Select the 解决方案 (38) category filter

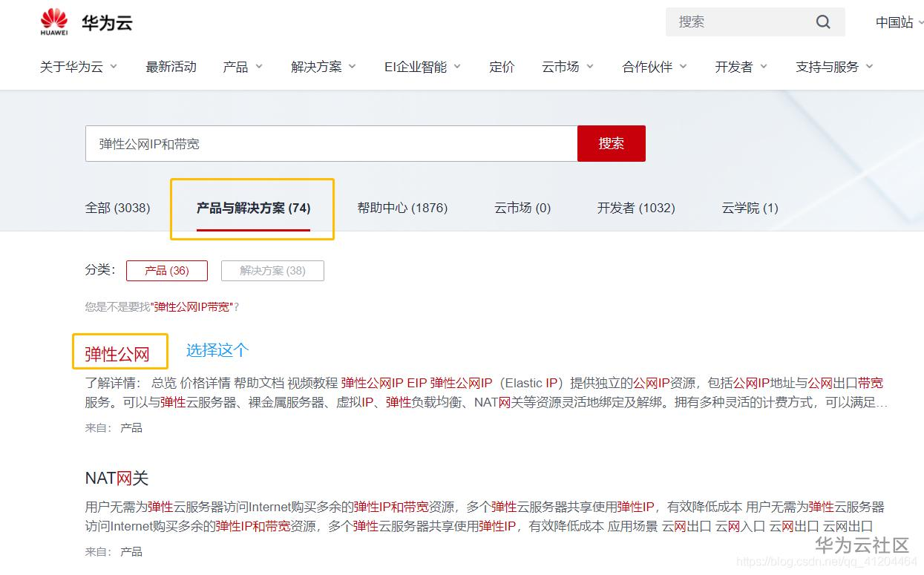[x=272, y=270]
